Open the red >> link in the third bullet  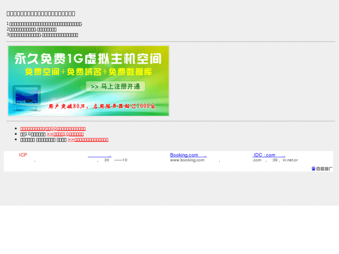coord(88,140)
